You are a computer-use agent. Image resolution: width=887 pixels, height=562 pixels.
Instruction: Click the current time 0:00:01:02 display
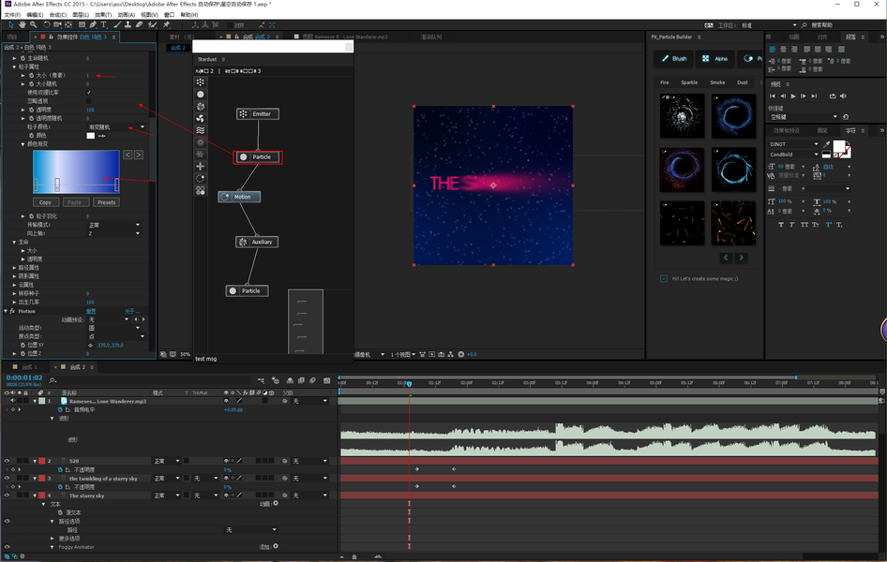pyautogui.click(x=24, y=377)
